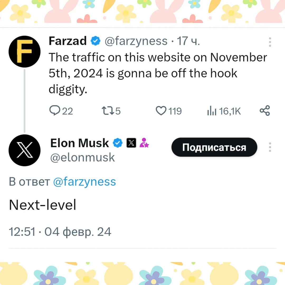This screenshot has height=285, width=285.
Task: Open replies on Farzad's tweet
Action: 61,111
